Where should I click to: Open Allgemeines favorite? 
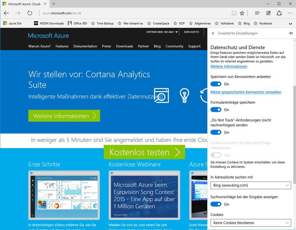200,23
